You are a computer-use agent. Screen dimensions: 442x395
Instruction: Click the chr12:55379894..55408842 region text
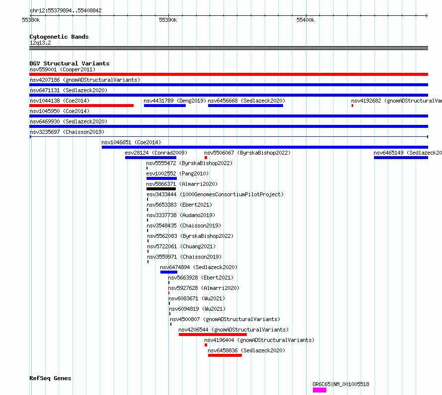pos(66,10)
